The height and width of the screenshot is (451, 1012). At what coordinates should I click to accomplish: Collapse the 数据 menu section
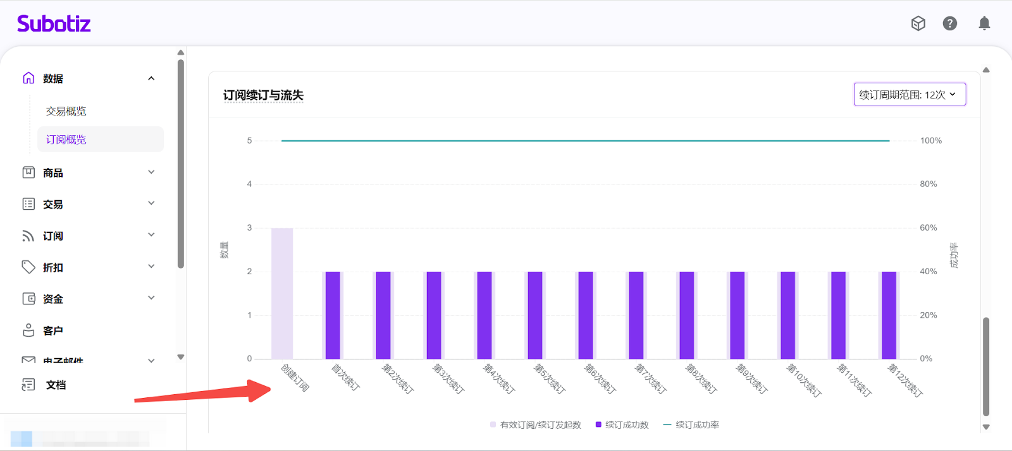tap(151, 78)
